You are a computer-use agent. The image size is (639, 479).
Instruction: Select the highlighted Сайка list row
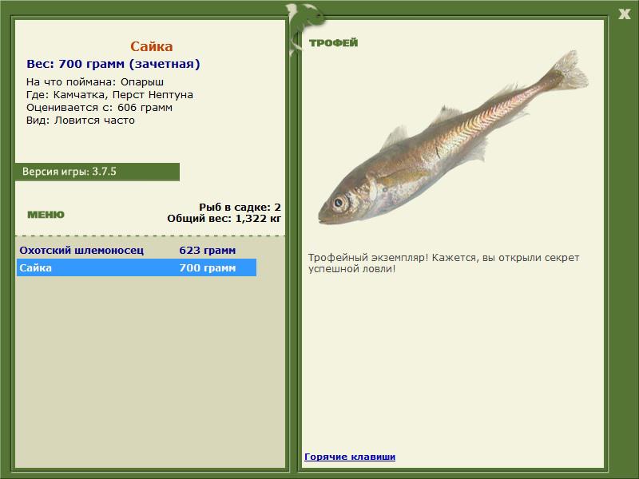pyautogui.click(x=136, y=268)
